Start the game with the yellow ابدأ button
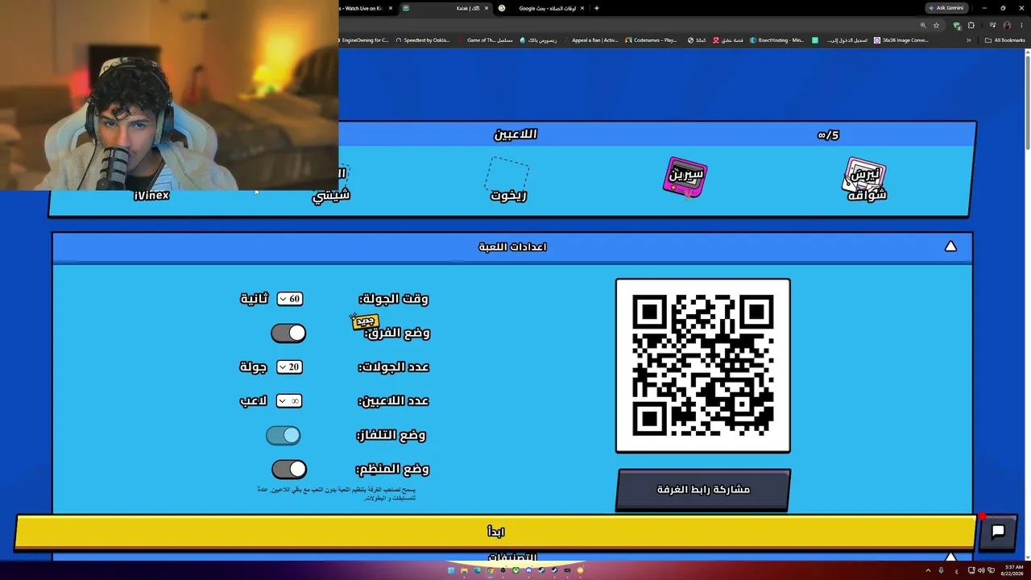Screen dimensions: 1031x580 coord(495,532)
